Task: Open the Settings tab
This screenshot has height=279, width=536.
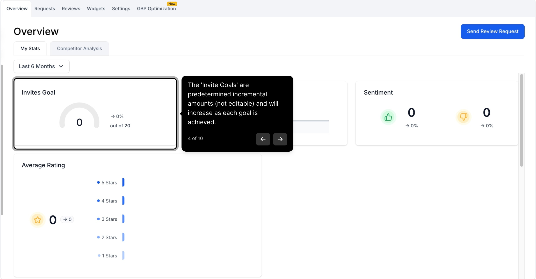Action: [121, 9]
